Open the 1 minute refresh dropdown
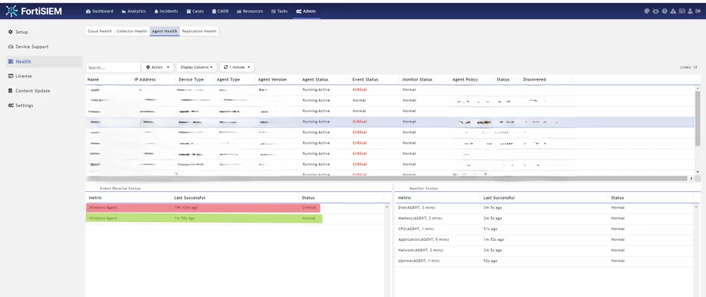Screen dimensions: 706x297 237,67
